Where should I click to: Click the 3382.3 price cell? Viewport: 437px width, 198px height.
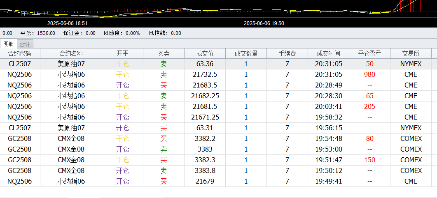tap(205, 160)
